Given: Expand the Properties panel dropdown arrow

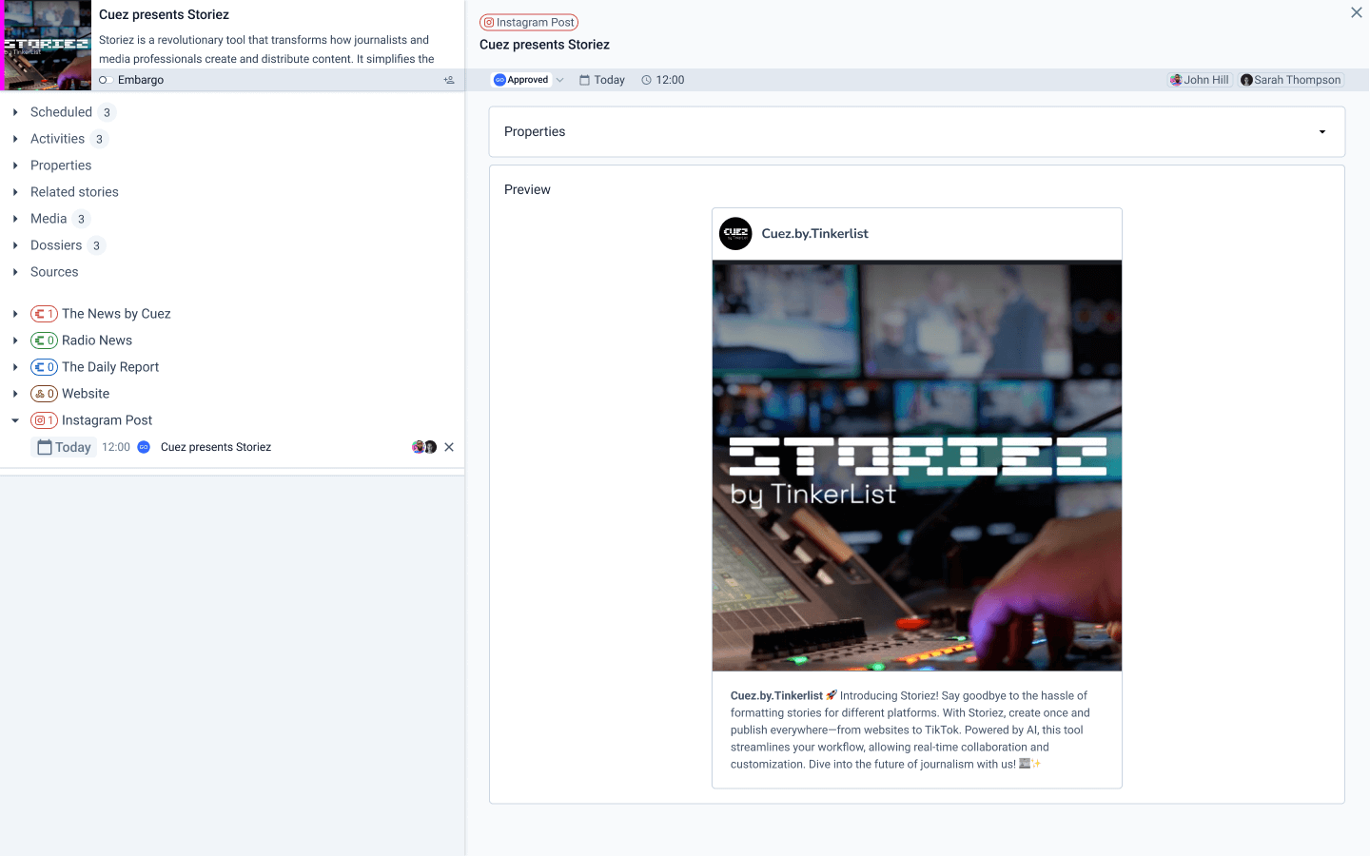Looking at the screenshot, I should pyautogui.click(x=1322, y=132).
